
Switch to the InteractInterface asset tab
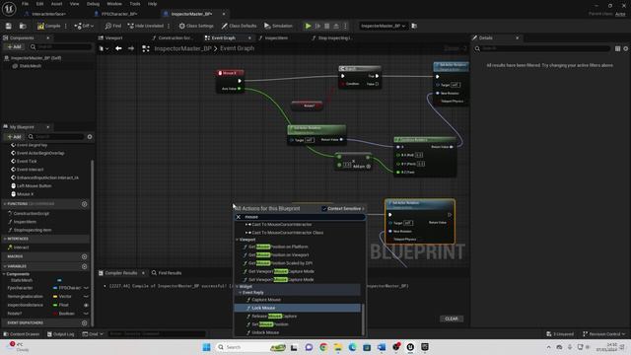[x=48, y=14]
